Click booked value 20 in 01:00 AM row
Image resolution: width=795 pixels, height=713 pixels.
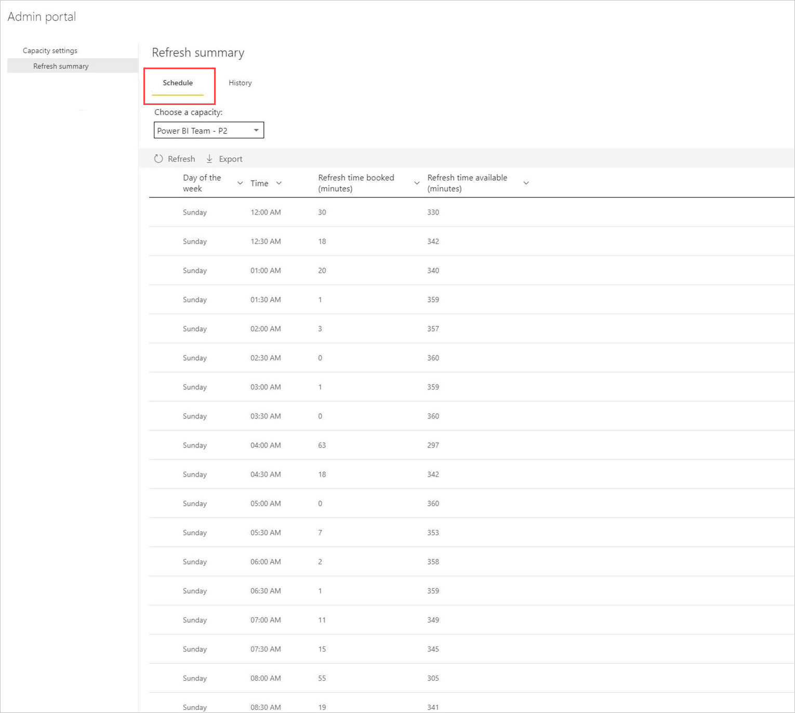(322, 270)
